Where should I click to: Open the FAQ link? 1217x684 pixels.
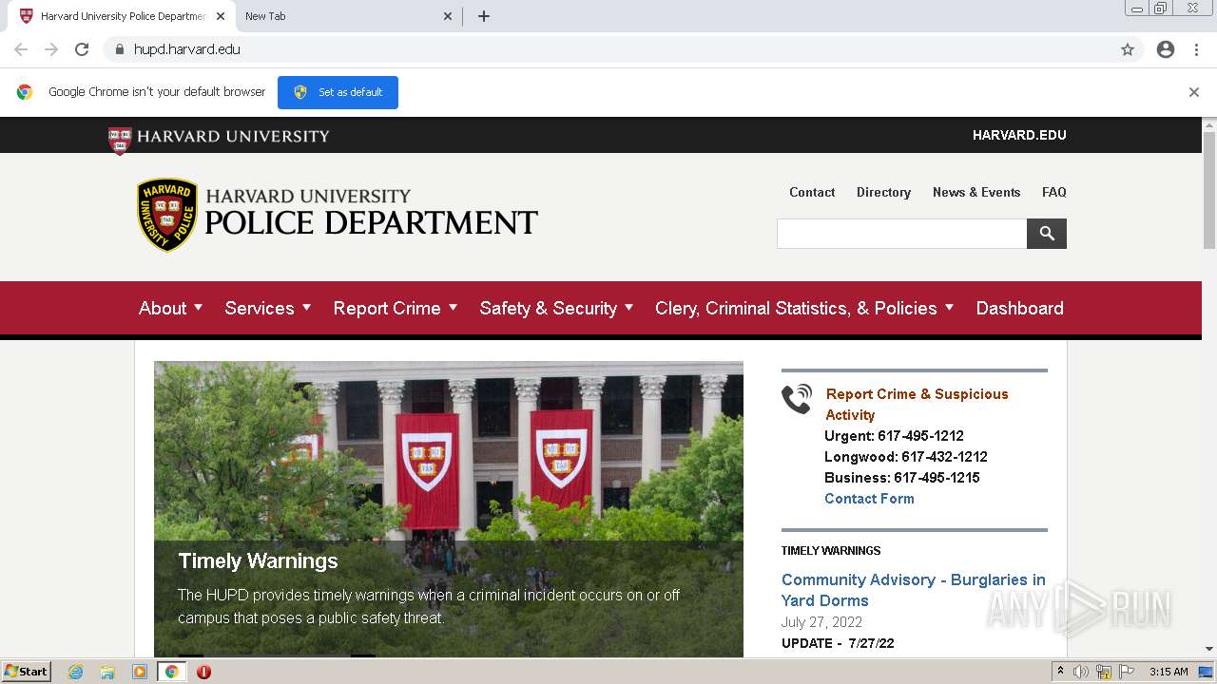click(1054, 192)
